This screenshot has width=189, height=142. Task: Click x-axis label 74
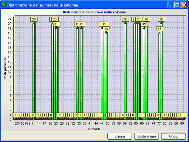pos(153,123)
